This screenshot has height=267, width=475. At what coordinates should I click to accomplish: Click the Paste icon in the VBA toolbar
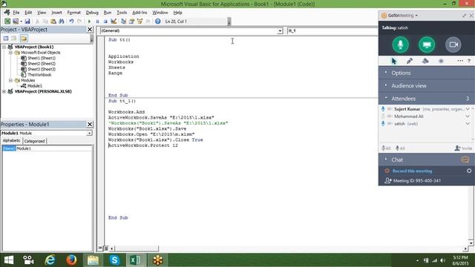[53, 22]
